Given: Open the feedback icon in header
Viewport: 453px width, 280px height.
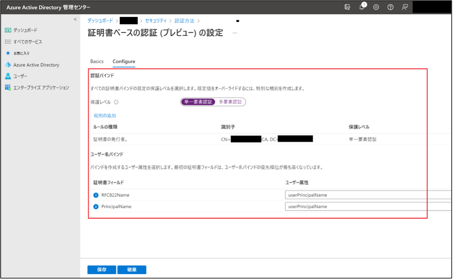Looking at the screenshot, I should click(x=405, y=7).
